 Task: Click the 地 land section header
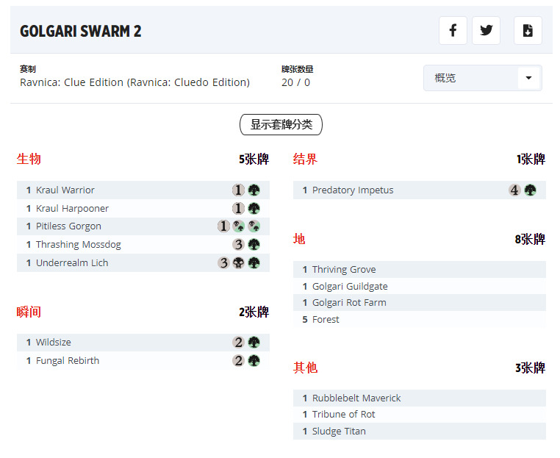click(299, 240)
